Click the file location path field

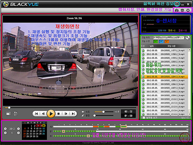[x=169, y=38]
